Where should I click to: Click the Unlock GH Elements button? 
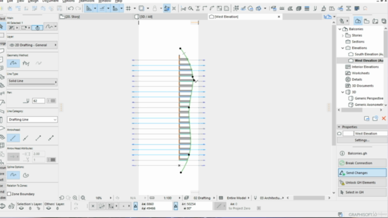(362, 183)
